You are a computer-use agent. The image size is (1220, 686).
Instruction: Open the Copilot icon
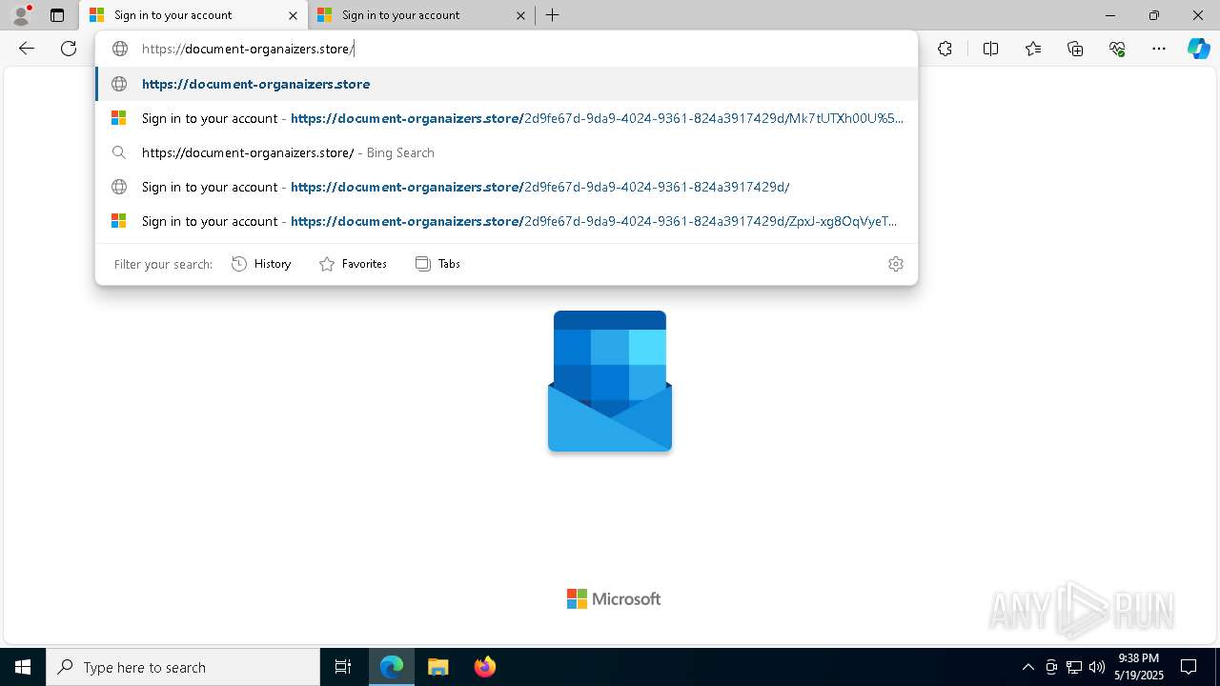[x=1198, y=49]
